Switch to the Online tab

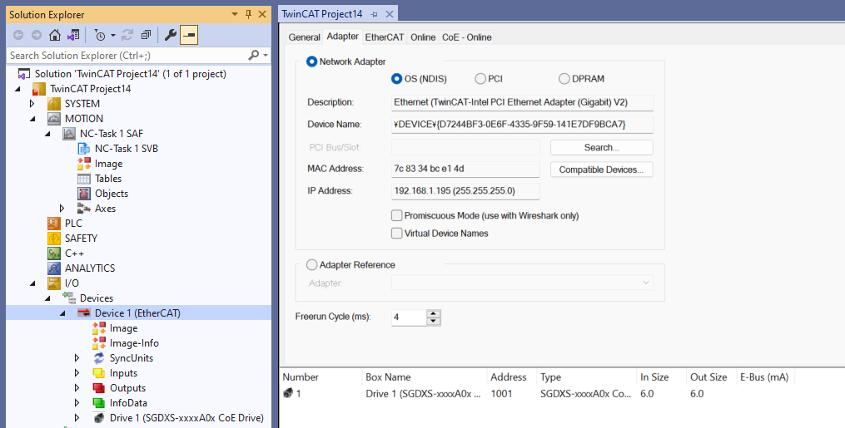coord(423,37)
